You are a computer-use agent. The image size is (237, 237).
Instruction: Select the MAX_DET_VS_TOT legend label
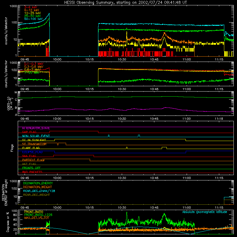click(36, 218)
